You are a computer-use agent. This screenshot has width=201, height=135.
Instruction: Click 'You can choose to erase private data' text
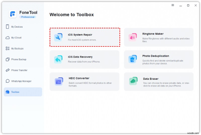click(166, 84)
